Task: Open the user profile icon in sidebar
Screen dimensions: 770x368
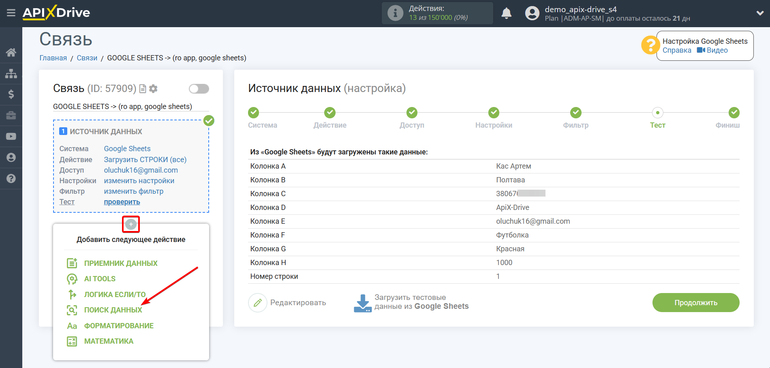Action: click(11, 157)
